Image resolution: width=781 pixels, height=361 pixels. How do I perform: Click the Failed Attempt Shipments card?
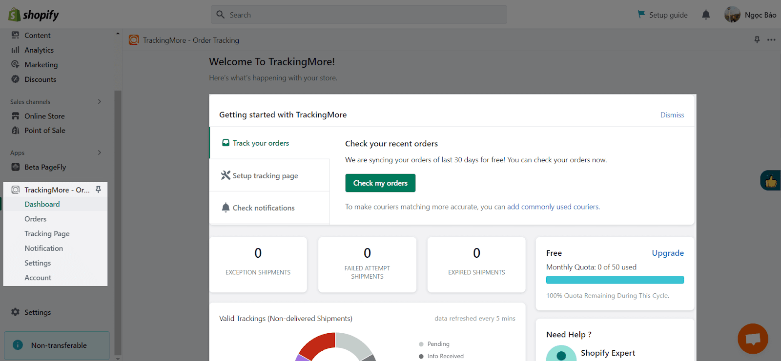coord(367,265)
